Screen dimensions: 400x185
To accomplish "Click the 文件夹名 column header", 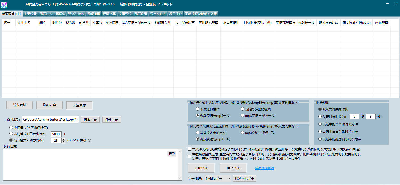I will (24, 23).
